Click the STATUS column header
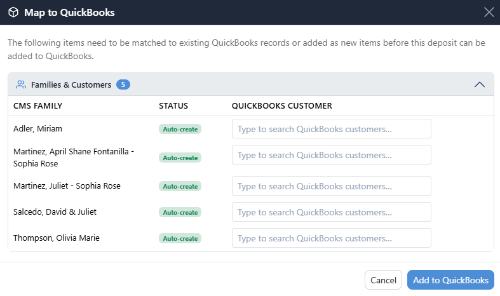The width and height of the screenshot is (500, 296). click(x=173, y=106)
